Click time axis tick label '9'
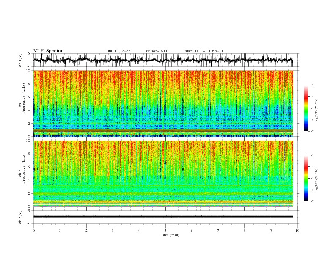The width and height of the screenshot is (335, 259). tap(271, 231)
